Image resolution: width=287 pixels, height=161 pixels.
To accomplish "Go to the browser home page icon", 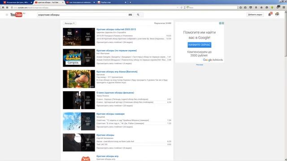I will (261, 8).
